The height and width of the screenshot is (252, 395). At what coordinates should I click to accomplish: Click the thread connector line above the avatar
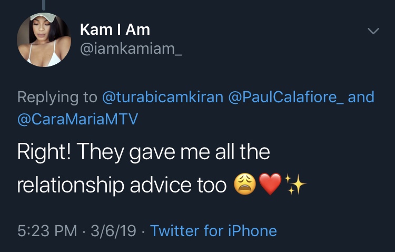pyautogui.click(x=44, y=5)
